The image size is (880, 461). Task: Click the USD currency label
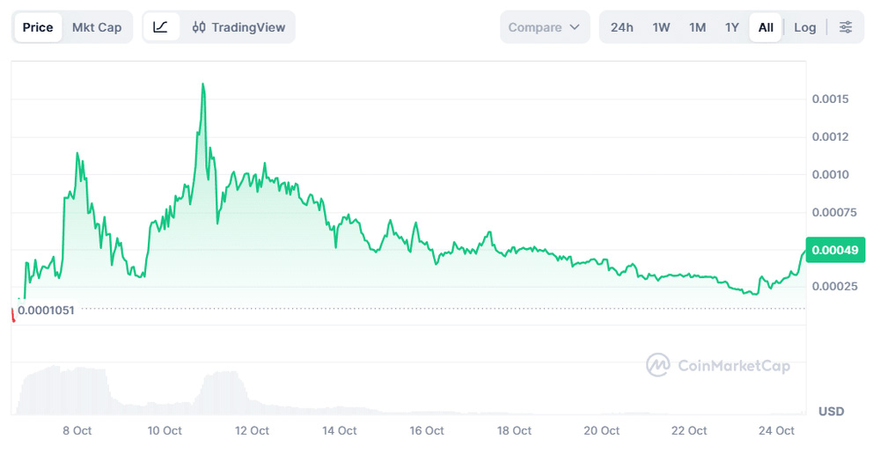pyautogui.click(x=832, y=411)
